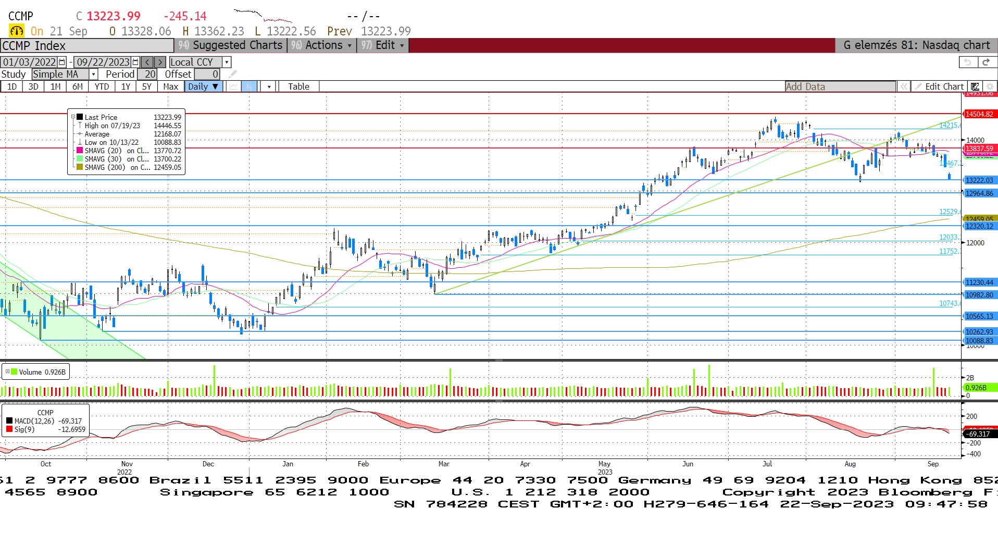Click the end date field 09/22/2023
Screen dimensions: 998x533
(103, 62)
